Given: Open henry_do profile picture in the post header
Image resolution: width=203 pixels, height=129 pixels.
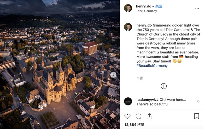Looking at the screenshot, I should (x=128, y=8).
